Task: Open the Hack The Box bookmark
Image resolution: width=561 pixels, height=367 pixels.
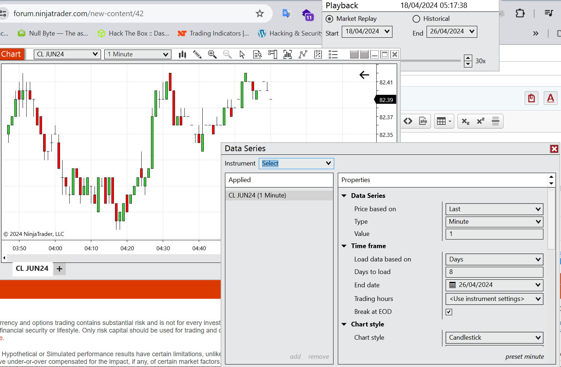Action: 133,33
